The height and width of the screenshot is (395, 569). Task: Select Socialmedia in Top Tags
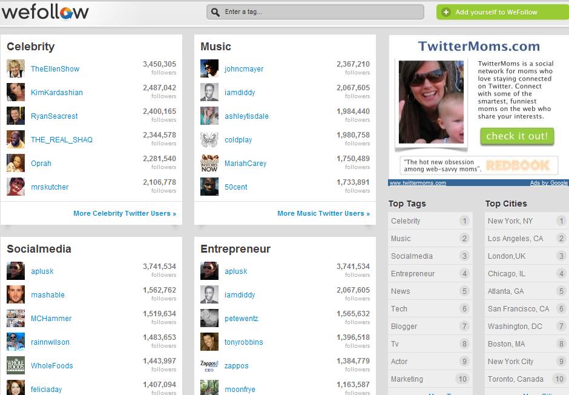point(430,256)
